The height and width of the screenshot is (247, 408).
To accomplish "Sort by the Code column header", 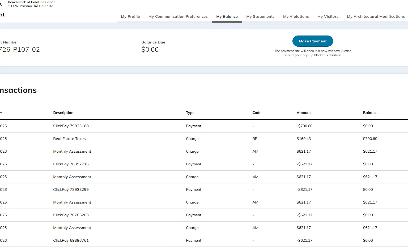I will [x=257, y=113].
